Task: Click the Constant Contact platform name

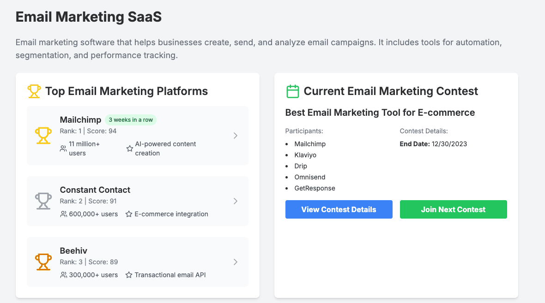Action: tap(95, 190)
